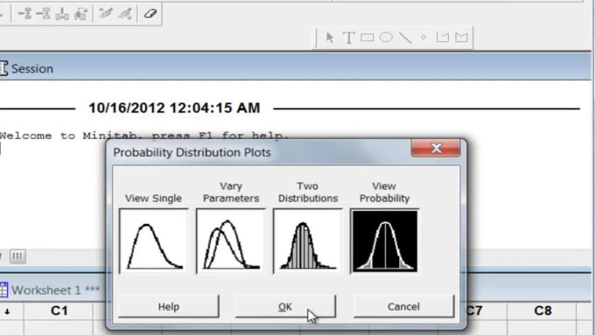
Task: Click the Help button in dialog
Action: pyautogui.click(x=169, y=306)
